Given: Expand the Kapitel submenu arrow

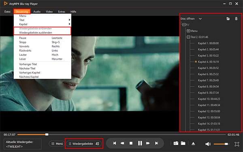Looking at the screenshot, I should 69,24.
